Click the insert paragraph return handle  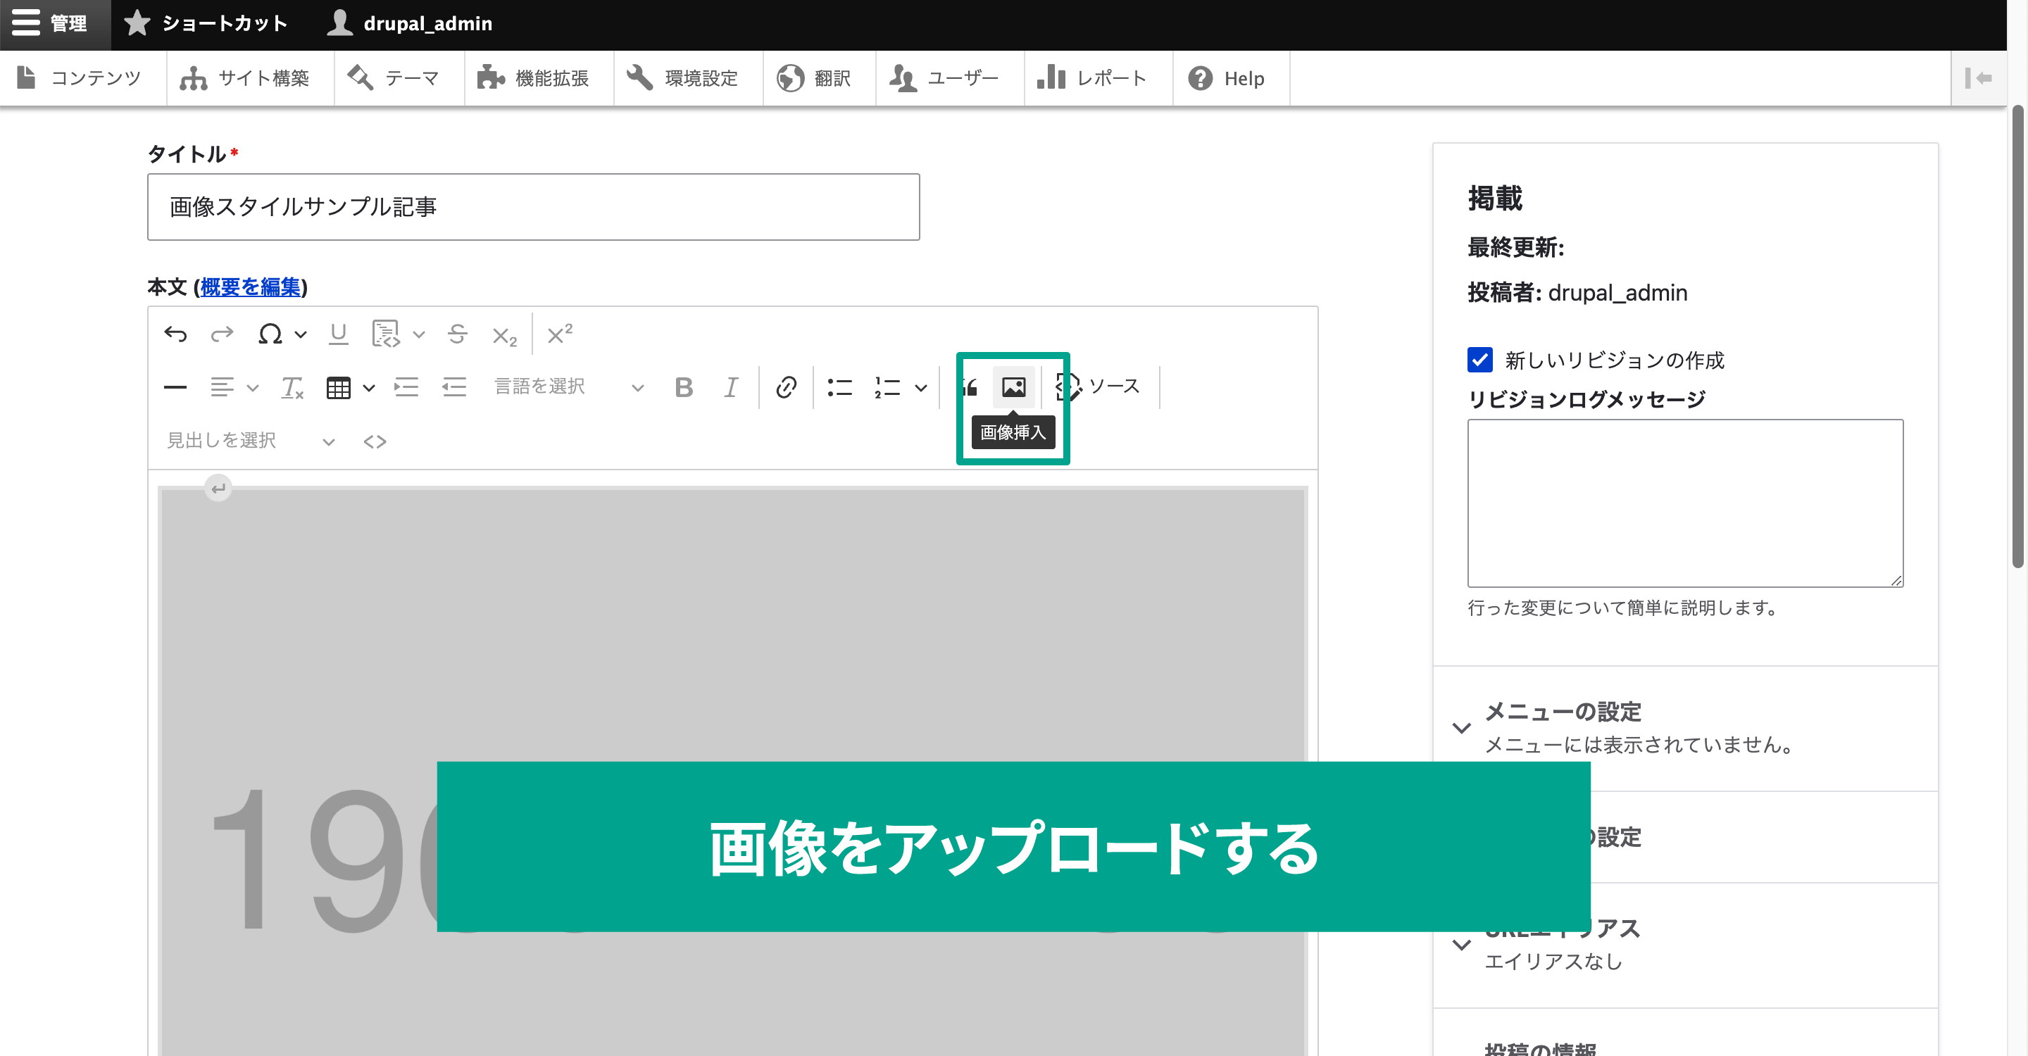(218, 488)
